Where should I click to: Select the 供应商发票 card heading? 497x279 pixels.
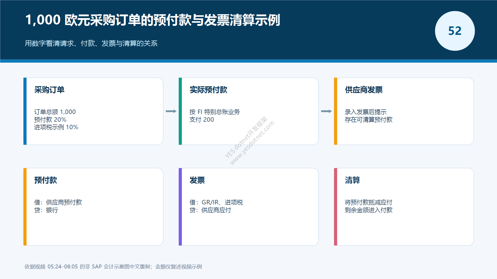pos(364,90)
